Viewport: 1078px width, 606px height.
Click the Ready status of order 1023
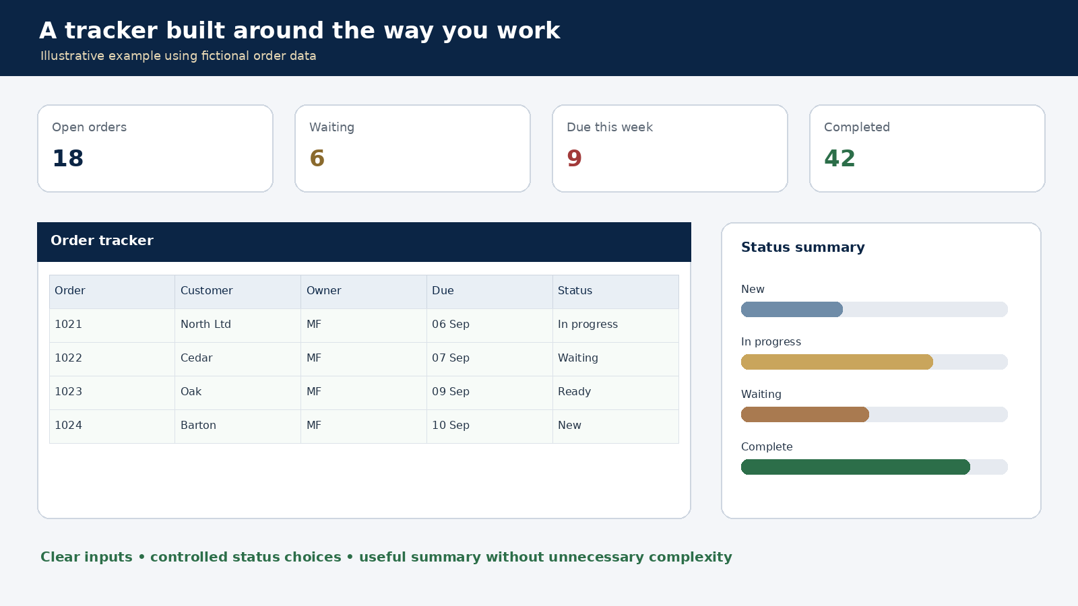tap(616, 393)
